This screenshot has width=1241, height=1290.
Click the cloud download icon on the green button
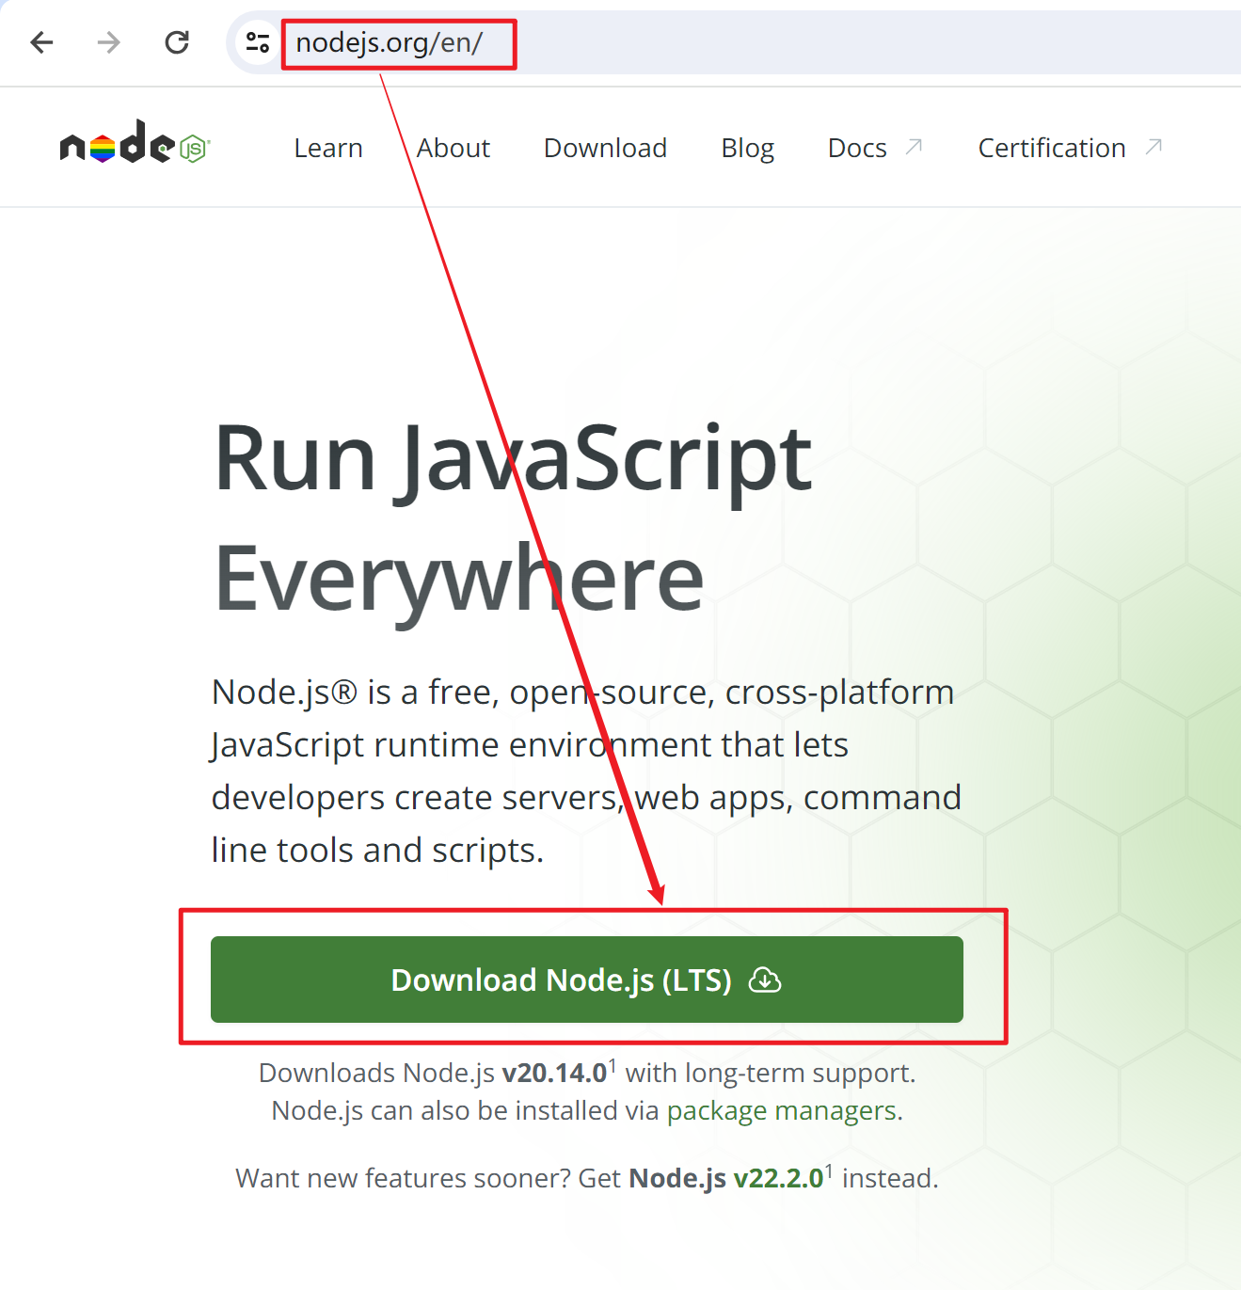[765, 980]
